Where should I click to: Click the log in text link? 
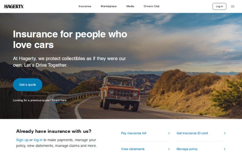click(38, 140)
